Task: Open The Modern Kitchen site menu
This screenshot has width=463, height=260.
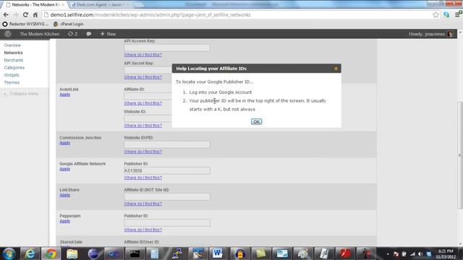Action: 40,34
